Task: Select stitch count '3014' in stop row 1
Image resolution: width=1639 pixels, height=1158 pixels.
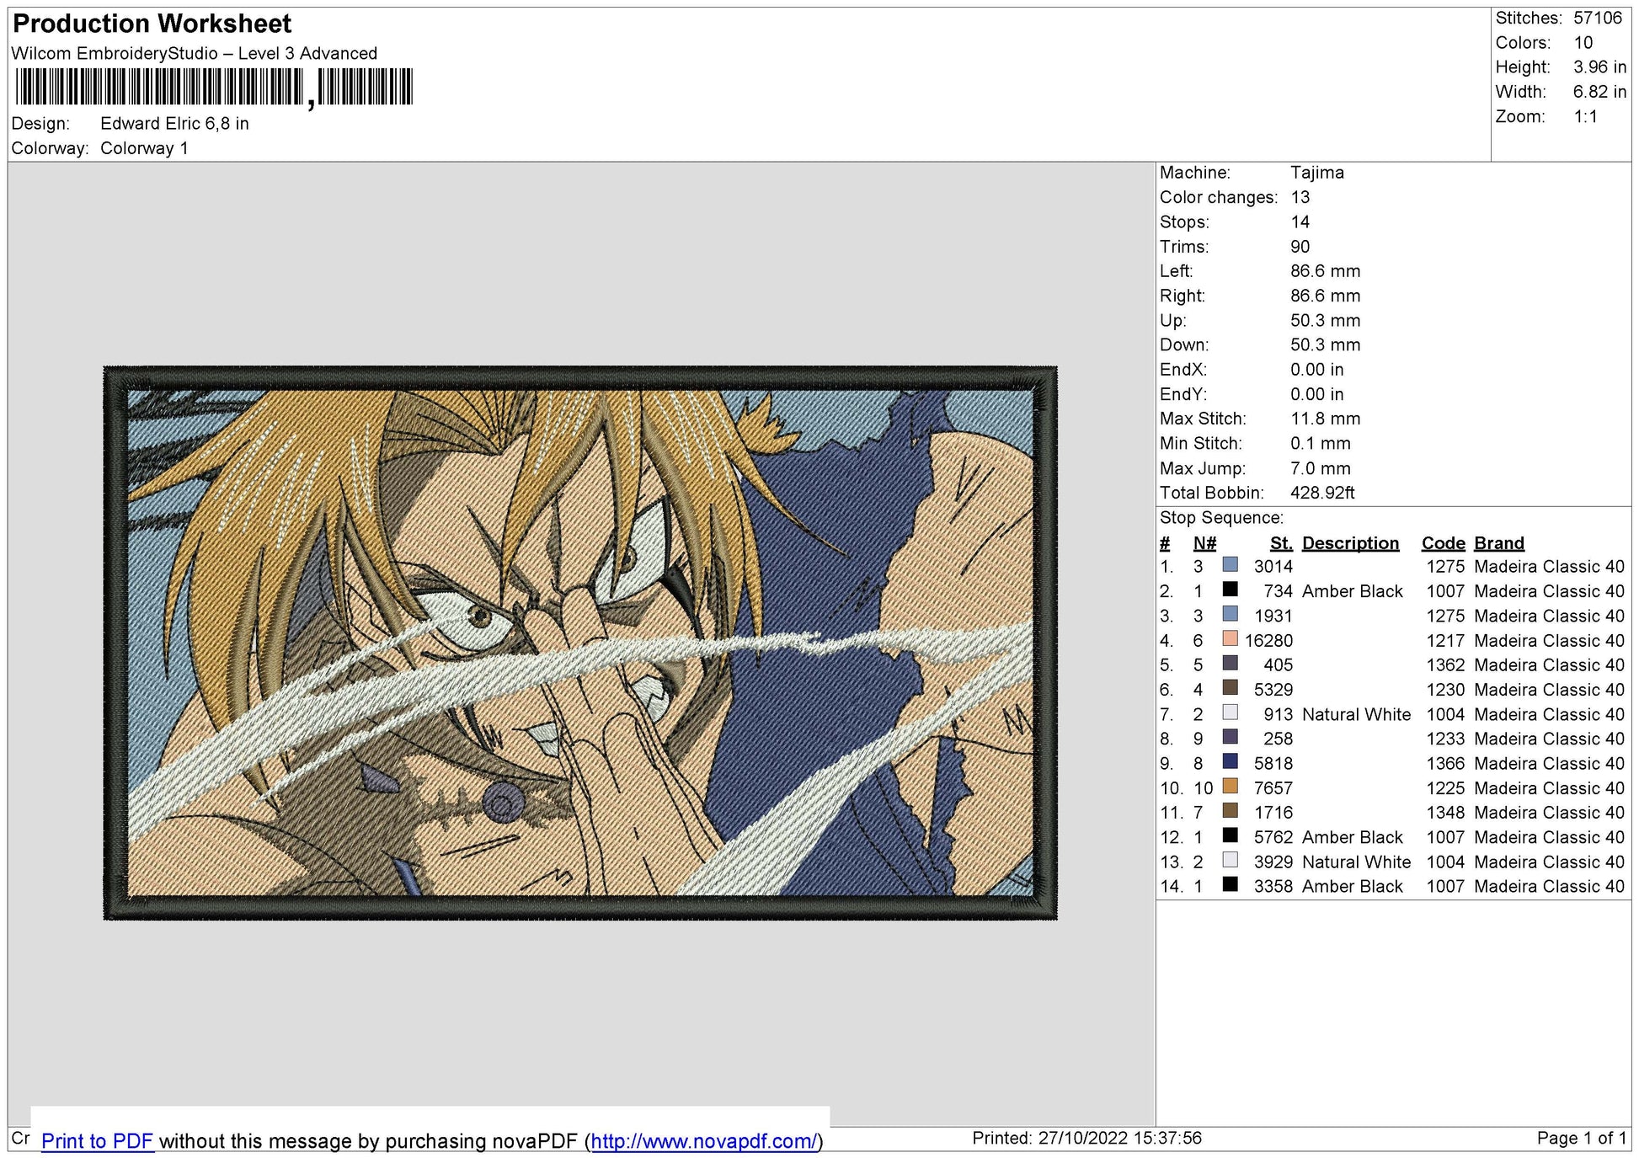Action: (1273, 566)
